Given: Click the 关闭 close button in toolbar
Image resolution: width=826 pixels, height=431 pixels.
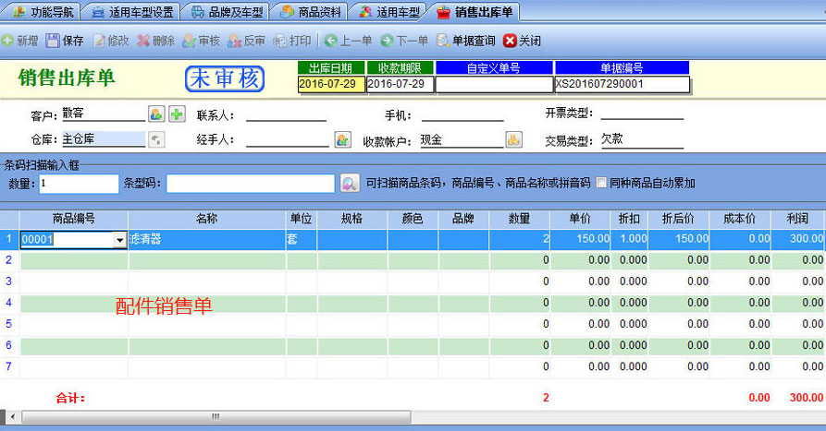Looking at the screenshot, I should coord(522,41).
